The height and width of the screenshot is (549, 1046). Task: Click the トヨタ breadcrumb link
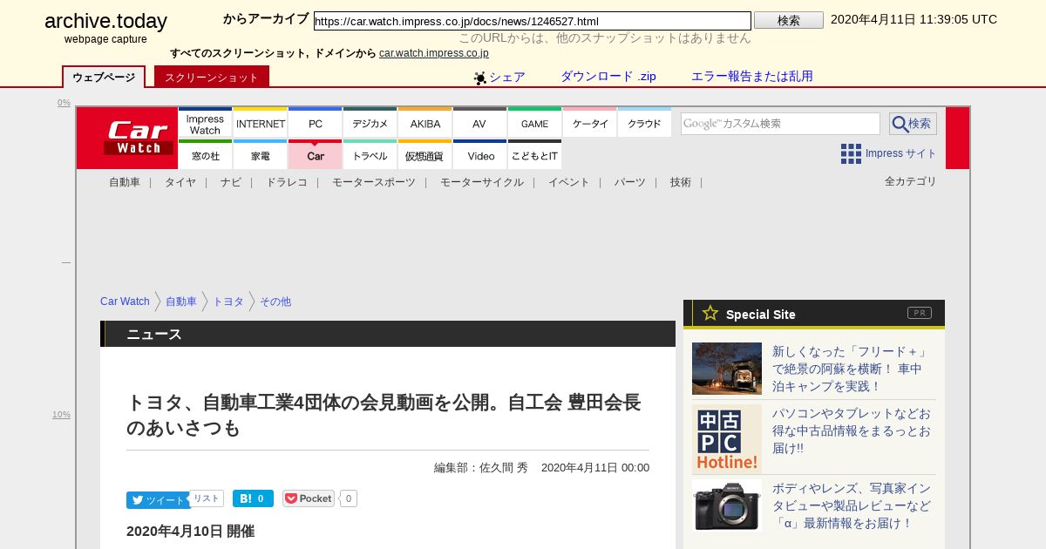tap(228, 302)
